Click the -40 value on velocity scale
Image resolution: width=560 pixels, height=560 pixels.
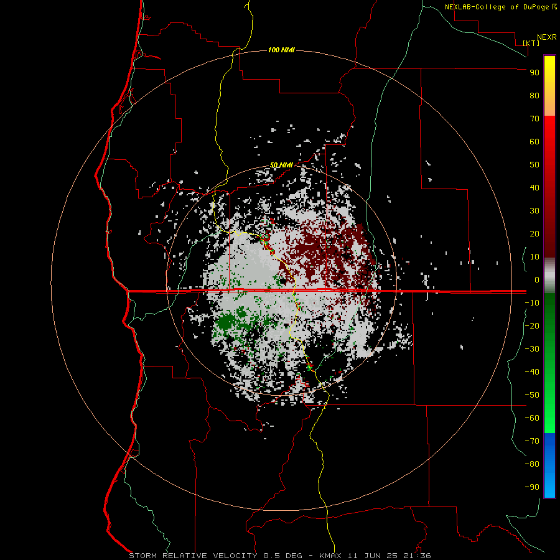point(532,372)
